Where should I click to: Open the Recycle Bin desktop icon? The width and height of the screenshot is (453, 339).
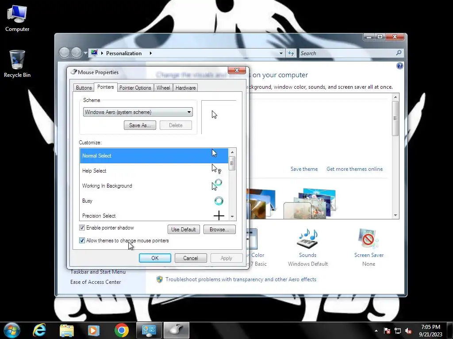point(17,64)
